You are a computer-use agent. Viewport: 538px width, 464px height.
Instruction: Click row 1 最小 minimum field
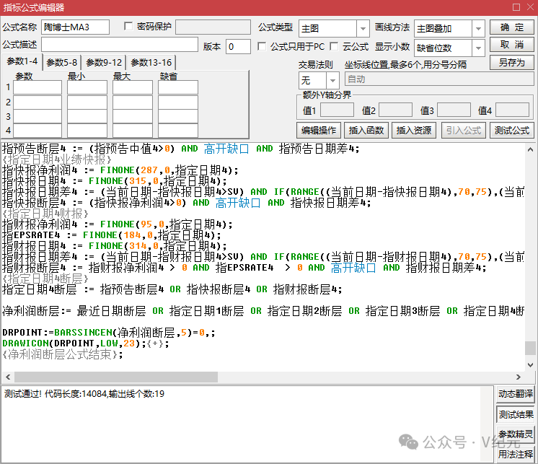87,87
